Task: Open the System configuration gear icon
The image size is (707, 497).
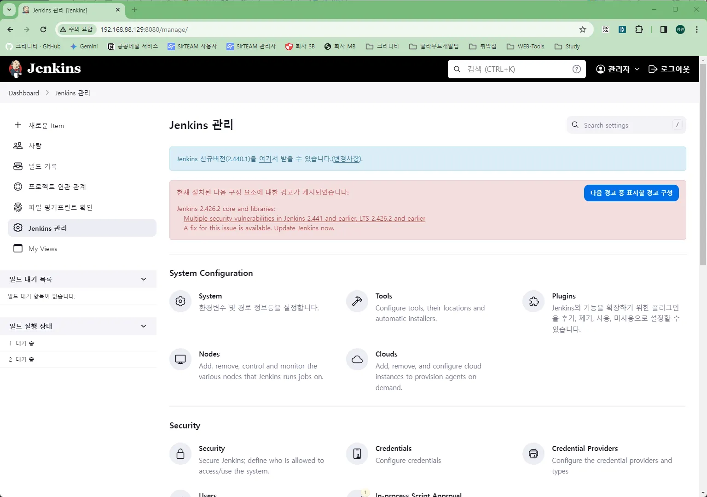Action: [x=180, y=301]
